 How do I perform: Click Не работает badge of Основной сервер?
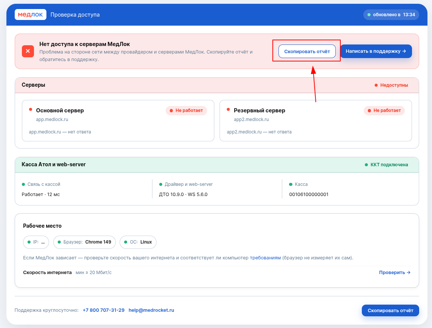(x=186, y=110)
